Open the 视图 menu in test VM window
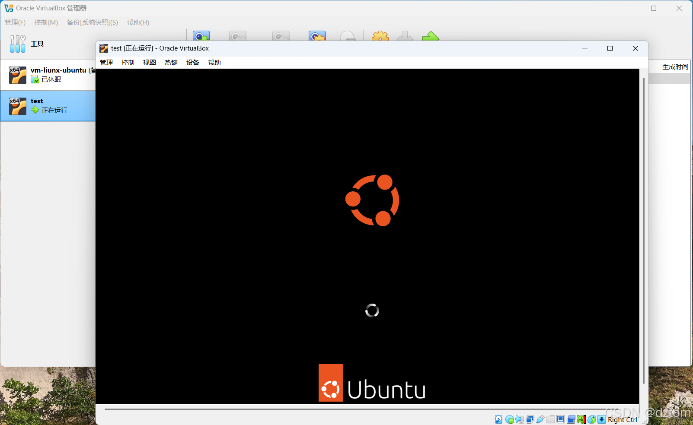Screen dimensions: 693x425 tap(150, 62)
